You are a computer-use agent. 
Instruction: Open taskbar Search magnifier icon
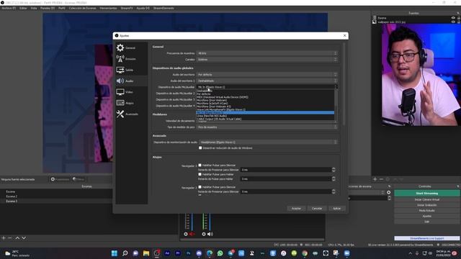point(125,253)
